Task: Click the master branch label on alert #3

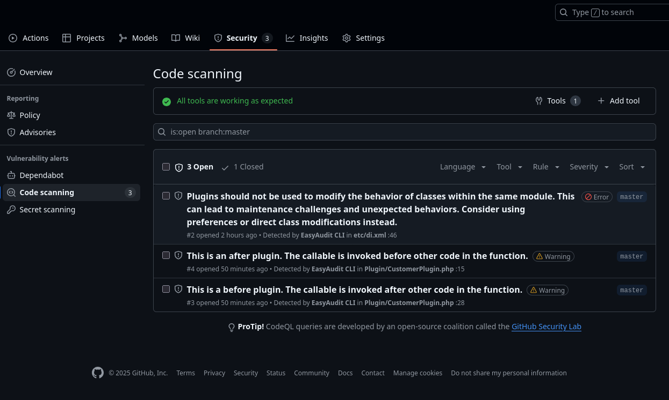Action: tap(631, 290)
